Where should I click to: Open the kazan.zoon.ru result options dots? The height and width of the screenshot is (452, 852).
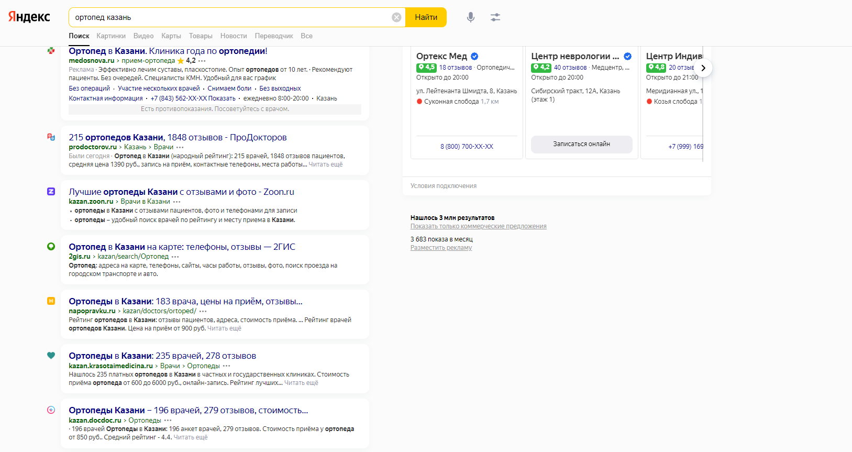pyautogui.click(x=177, y=202)
